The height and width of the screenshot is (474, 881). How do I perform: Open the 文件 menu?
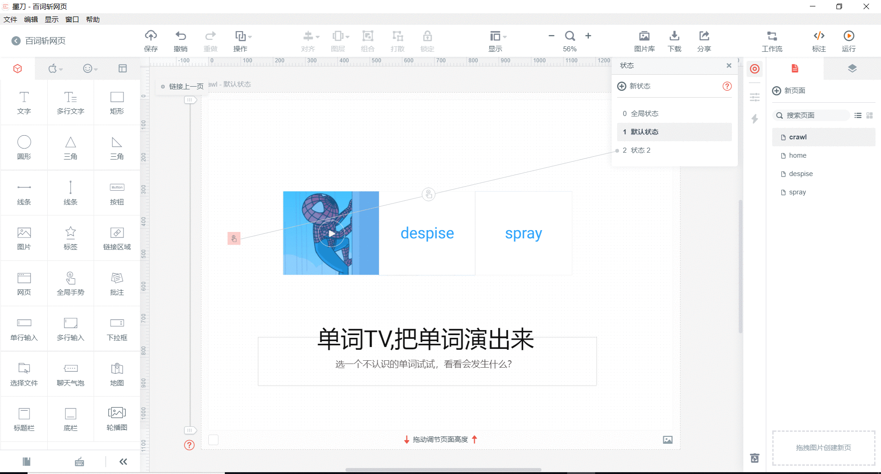[x=10, y=19]
